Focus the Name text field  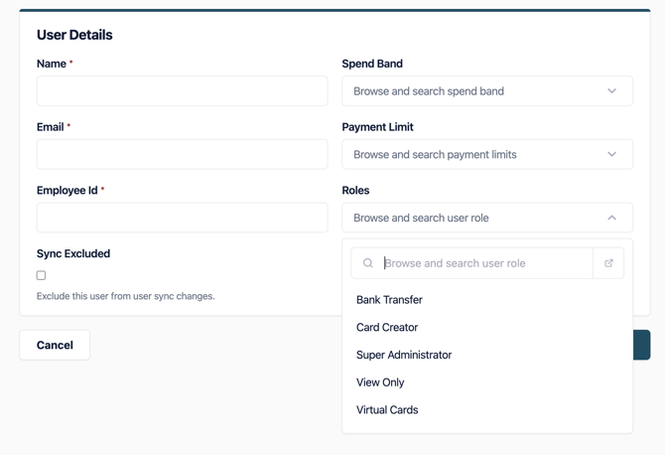pos(182,91)
